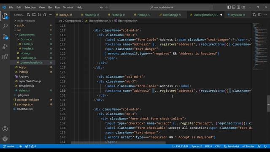Open the Extensions view icon

point(5,57)
